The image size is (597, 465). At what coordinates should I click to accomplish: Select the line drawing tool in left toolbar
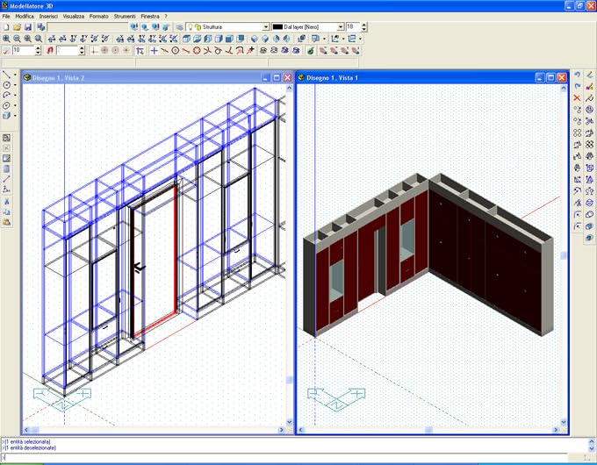click(x=6, y=74)
